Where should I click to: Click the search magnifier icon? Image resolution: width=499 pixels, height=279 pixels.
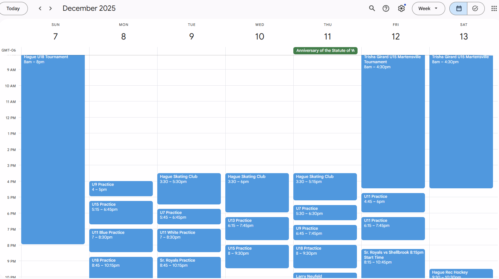[x=372, y=9]
